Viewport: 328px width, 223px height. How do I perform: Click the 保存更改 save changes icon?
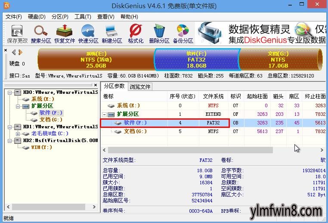pyautogui.click(x=17, y=34)
